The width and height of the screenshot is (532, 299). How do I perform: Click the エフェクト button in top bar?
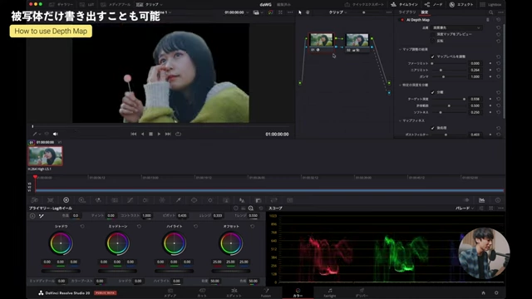click(461, 4)
